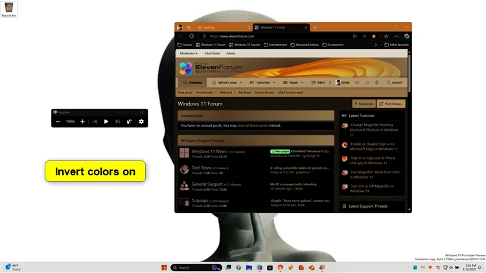
Task: Open Edge profile avatar icon
Action: [179, 28]
